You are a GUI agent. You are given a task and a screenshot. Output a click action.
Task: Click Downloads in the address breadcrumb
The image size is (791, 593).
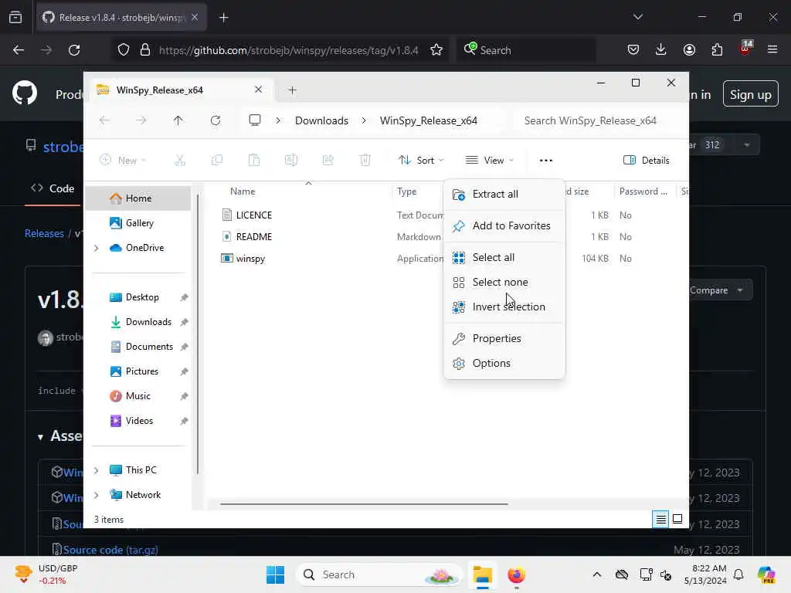click(x=322, y=120)
